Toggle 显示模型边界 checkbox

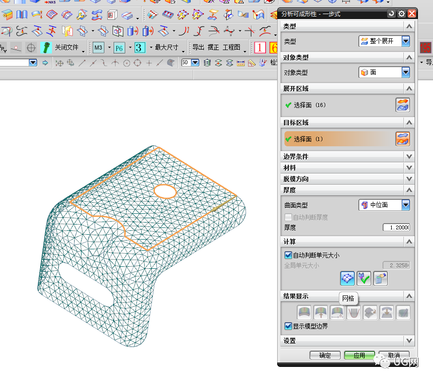(288, 326)
